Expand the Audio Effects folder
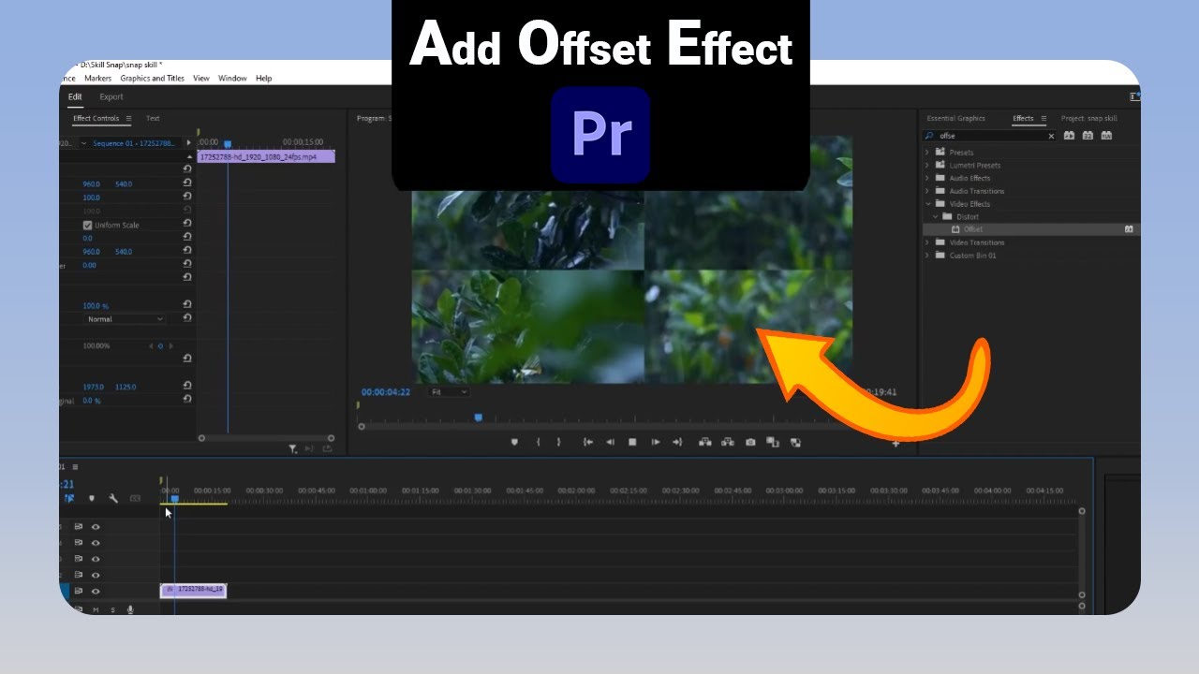 point(927,178)
